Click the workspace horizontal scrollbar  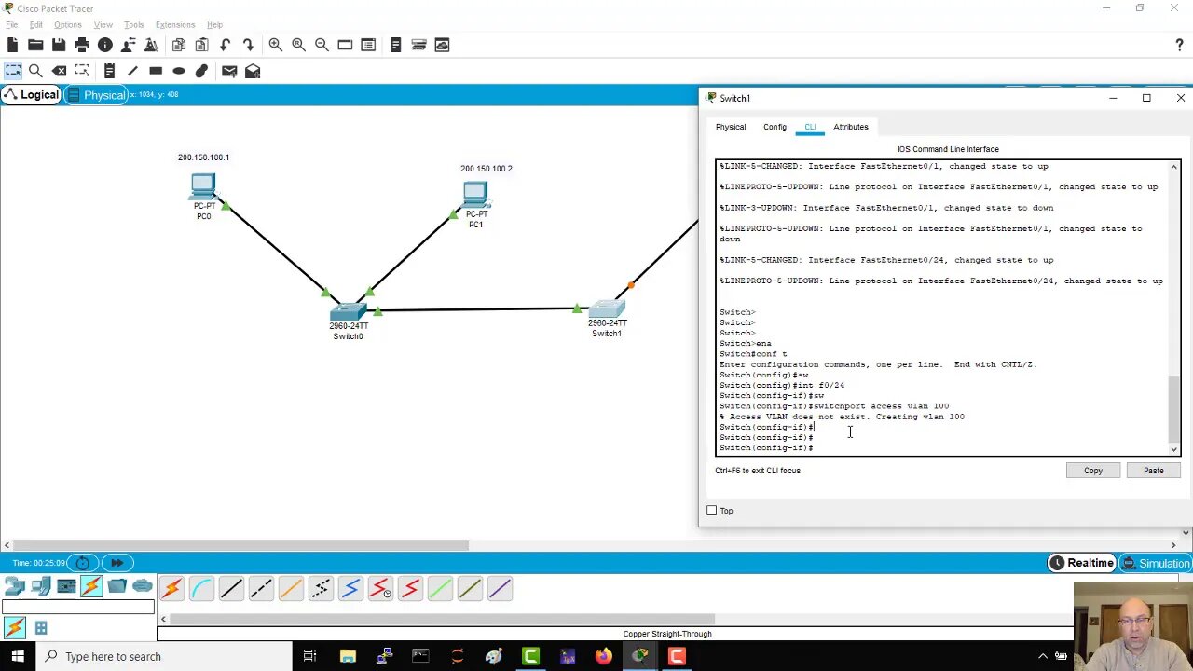(x=240, y=545)
